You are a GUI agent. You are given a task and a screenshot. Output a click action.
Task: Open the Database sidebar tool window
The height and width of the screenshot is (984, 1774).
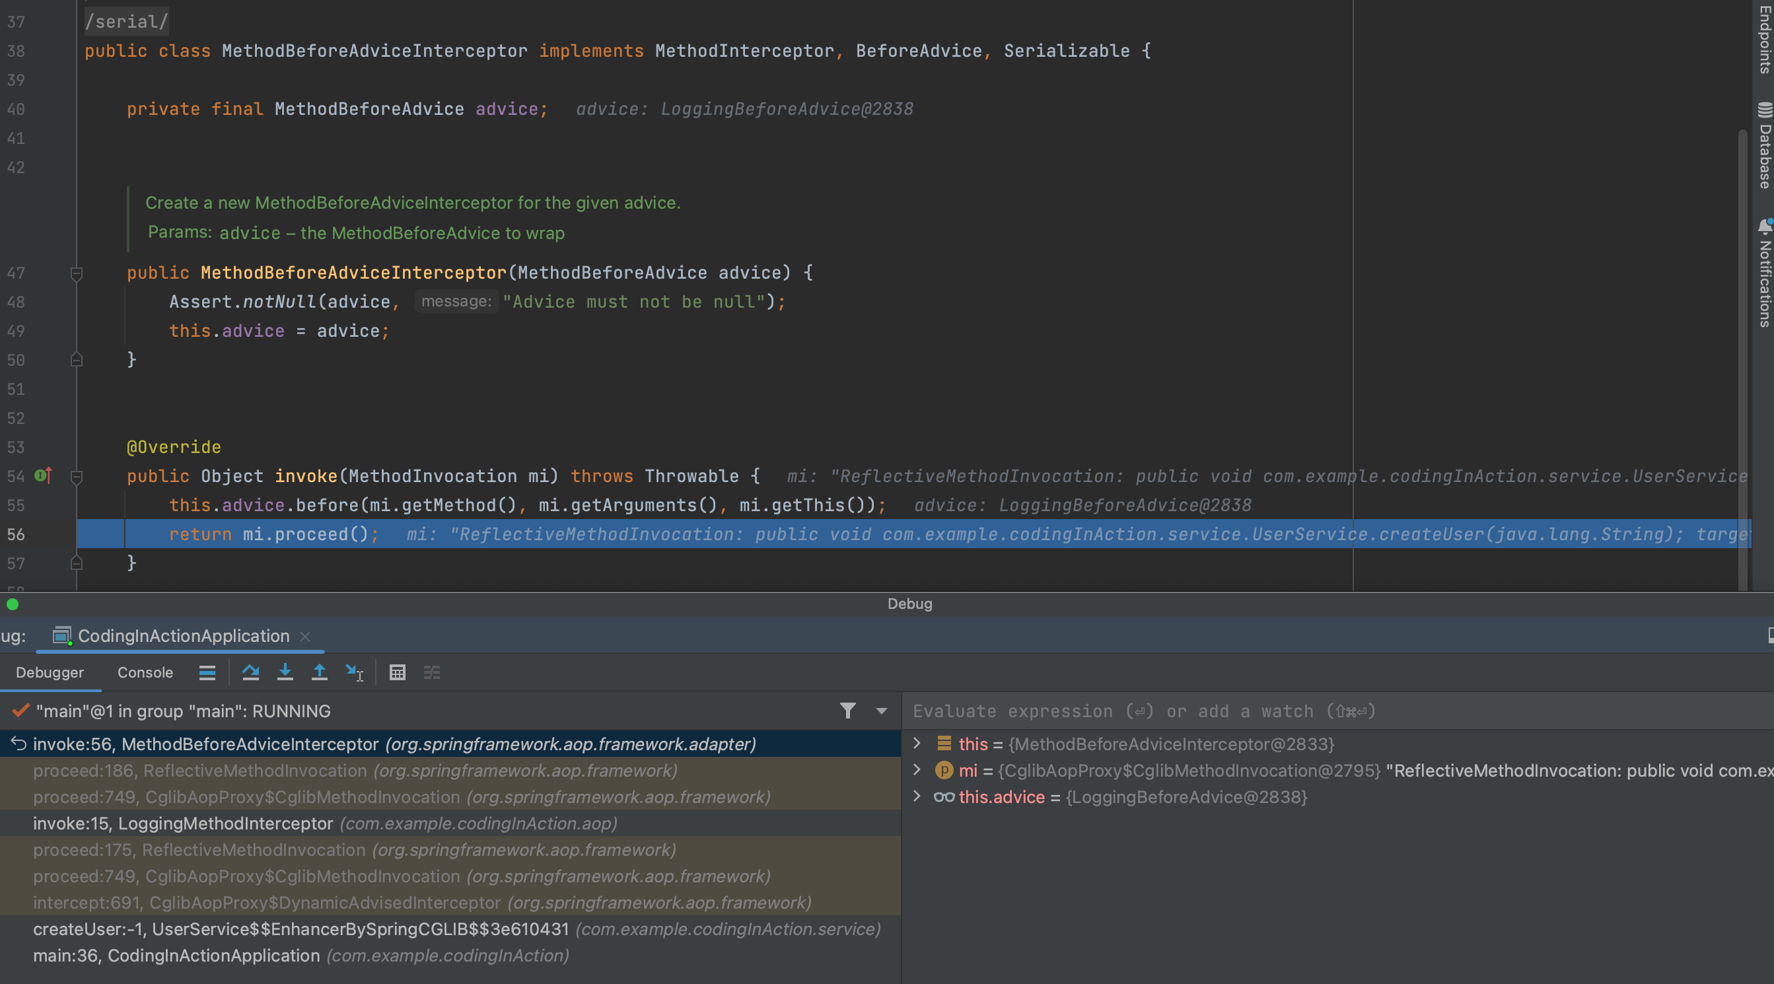1764,146
